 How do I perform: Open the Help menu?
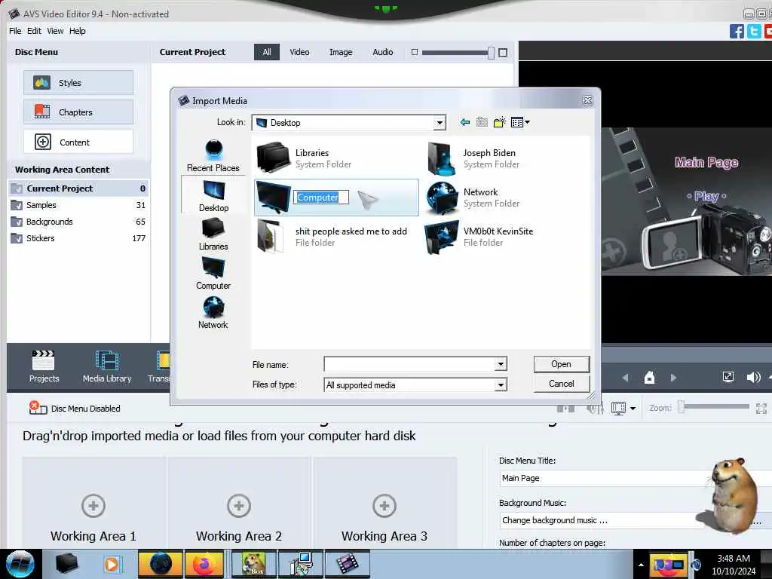click(x=78, y=31)
